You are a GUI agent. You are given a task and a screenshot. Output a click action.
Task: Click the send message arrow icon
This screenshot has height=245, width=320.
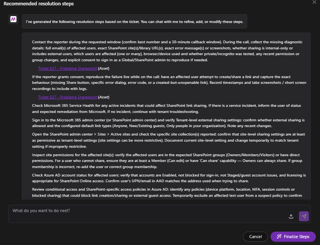[x=304, y=216]
